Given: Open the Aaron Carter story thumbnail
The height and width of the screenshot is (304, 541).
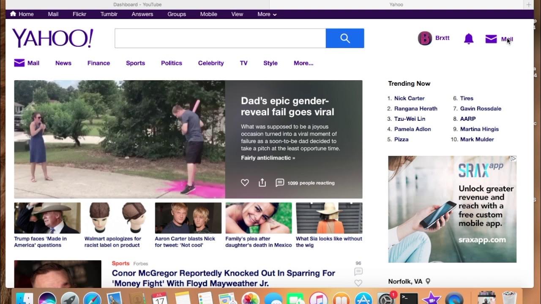Looking at the screenshot, I should [x=188, y=218].
